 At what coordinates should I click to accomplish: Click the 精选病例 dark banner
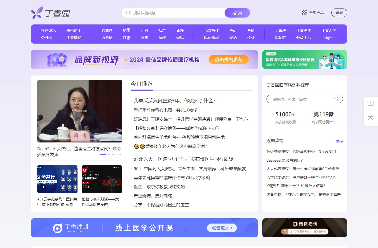pos(305,228)
